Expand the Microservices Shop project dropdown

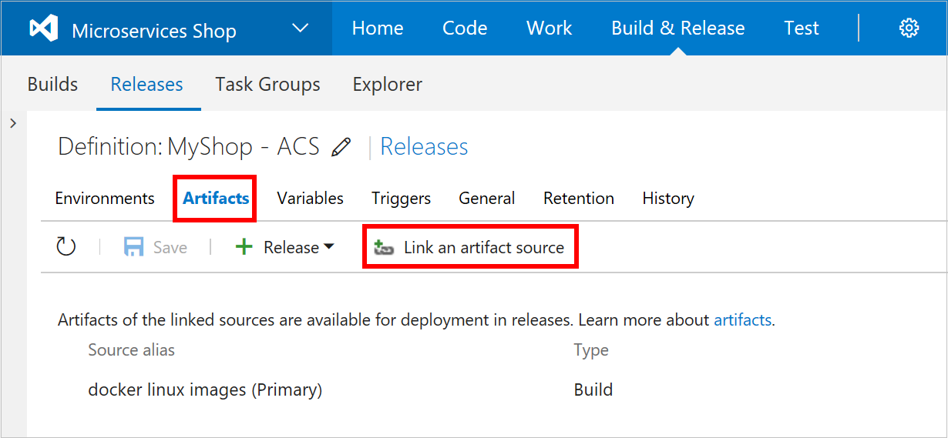(x=300, y=29)
